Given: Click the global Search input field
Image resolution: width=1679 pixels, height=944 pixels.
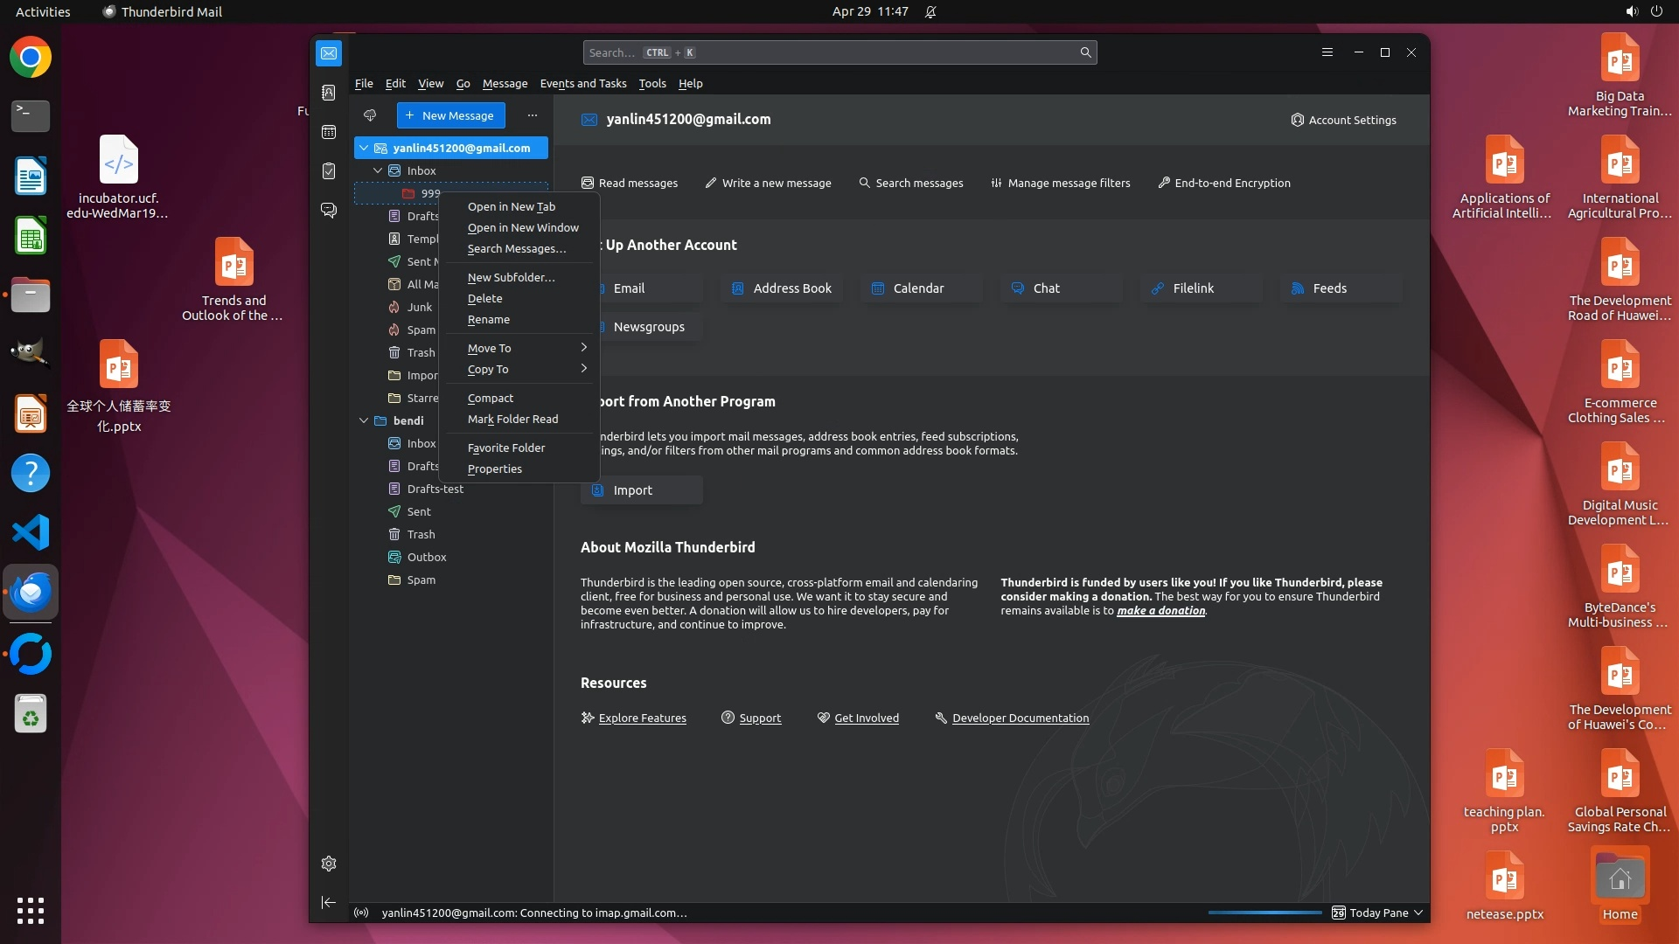Looking at the screenshot, I should tap(831, 52).
